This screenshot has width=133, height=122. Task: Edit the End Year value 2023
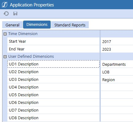point(117,49)
